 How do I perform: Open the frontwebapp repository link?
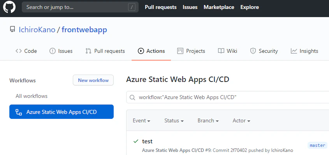tap(84, 30)
